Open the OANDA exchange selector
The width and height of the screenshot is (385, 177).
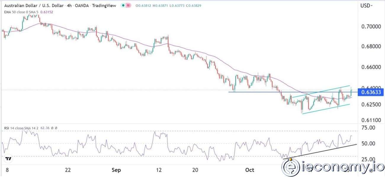pyautogui.click(x=82, y=5)
